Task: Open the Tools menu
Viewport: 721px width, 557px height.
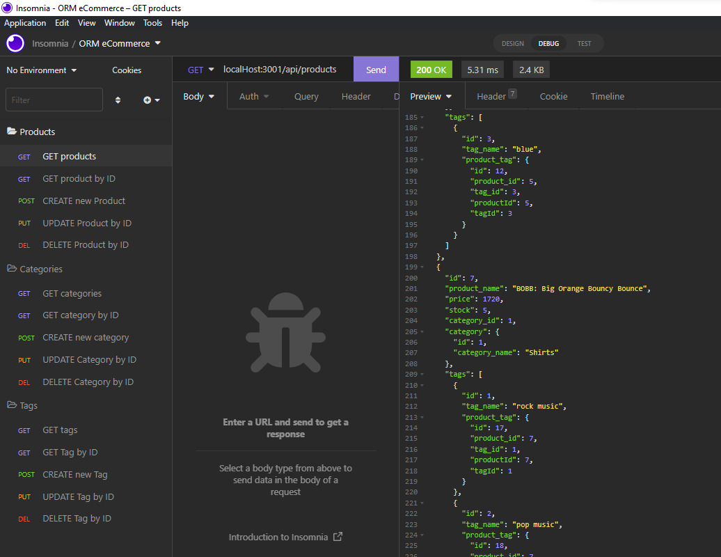Action: coord(152,23)
